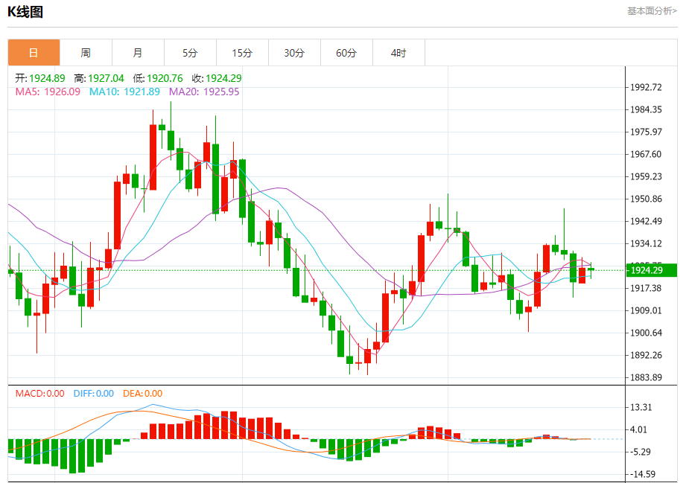Open the 4时 interval tab
This screenshot has height=483, width=683.
click(398, 53)
